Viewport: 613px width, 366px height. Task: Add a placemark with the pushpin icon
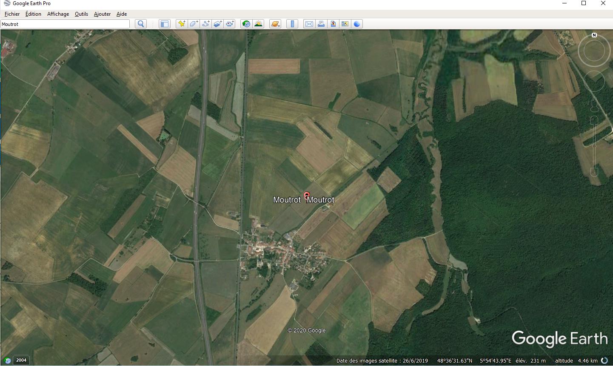pos(182,24)
